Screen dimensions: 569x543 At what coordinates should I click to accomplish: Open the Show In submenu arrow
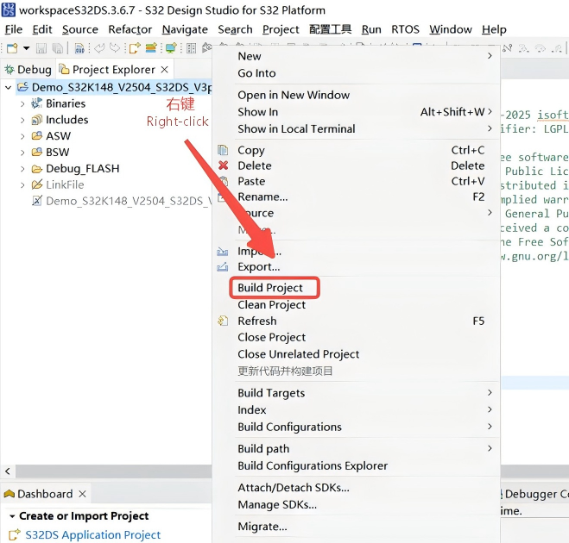click(x=490, y=111)
